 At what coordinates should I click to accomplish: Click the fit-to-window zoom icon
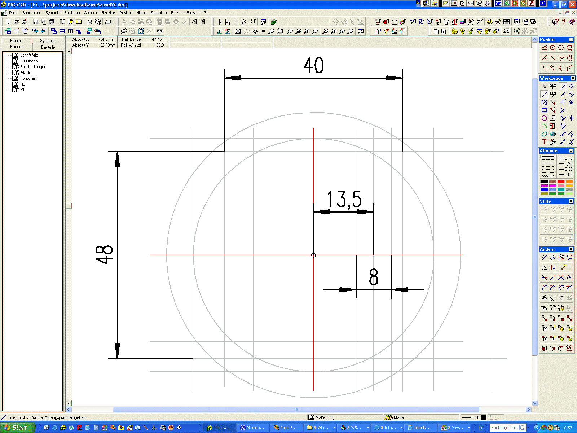click(238, 31)
